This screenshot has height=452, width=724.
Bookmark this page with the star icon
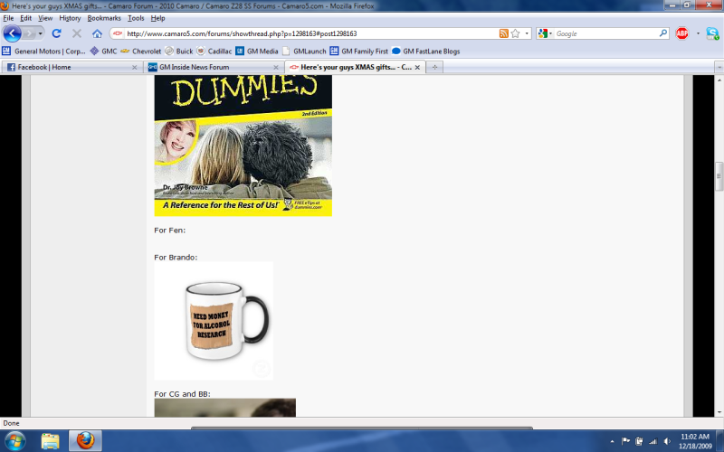pos(515,33)
